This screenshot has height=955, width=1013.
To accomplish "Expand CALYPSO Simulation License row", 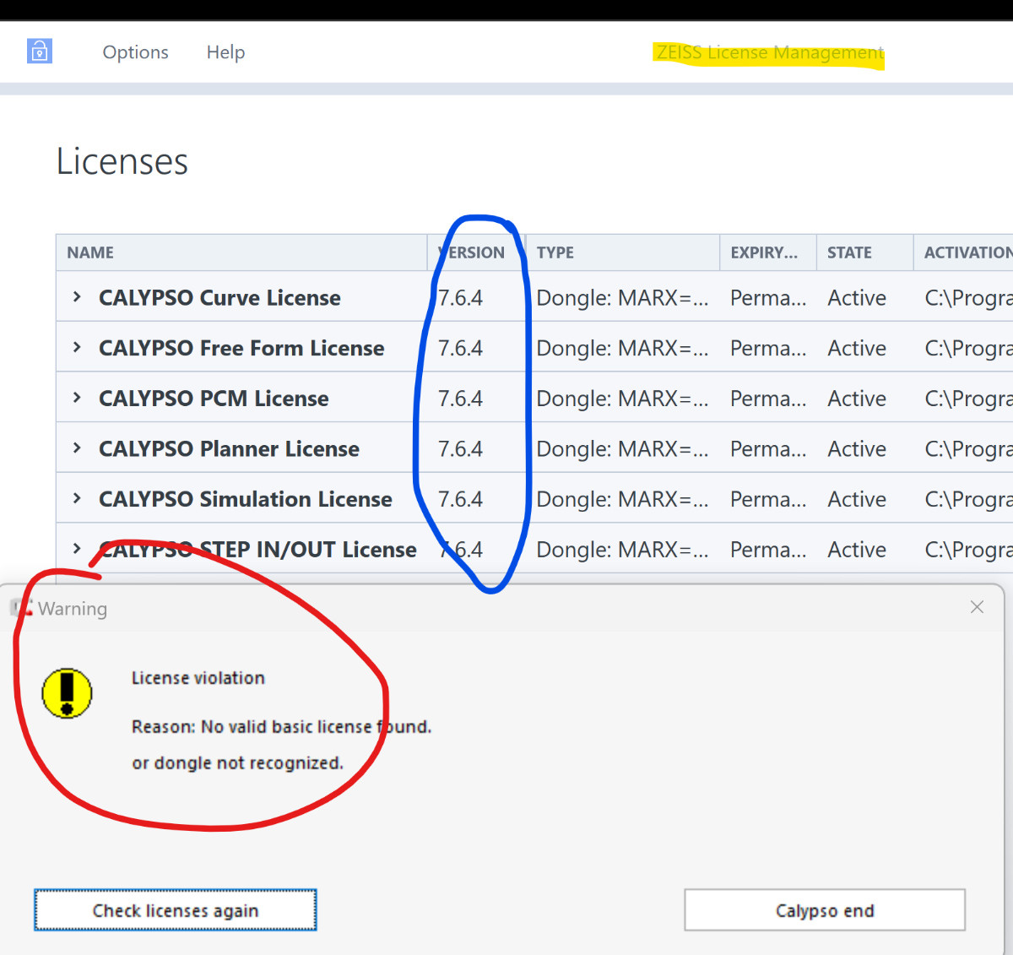I will pos(77,498).
